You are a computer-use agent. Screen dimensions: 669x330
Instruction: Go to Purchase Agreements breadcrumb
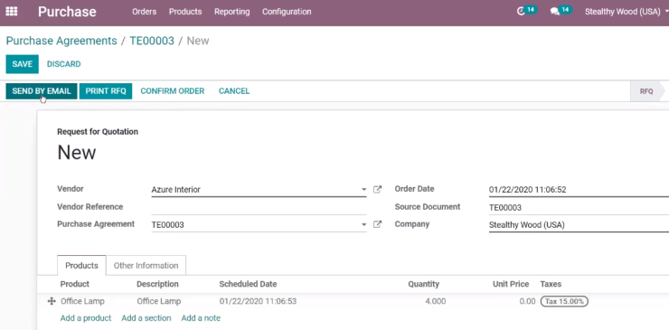coord(61,41)
